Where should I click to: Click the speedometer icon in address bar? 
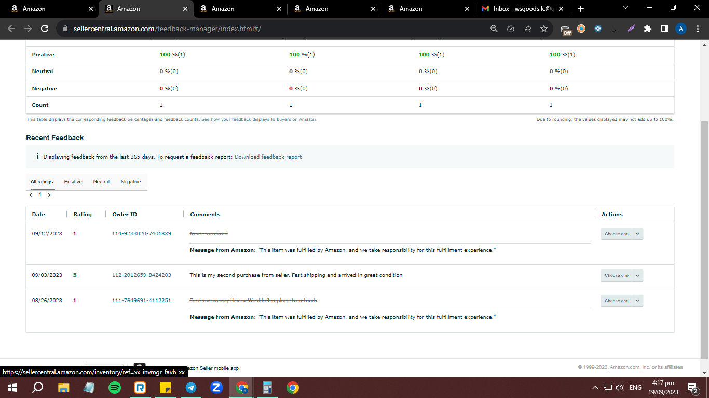(510, 29)
